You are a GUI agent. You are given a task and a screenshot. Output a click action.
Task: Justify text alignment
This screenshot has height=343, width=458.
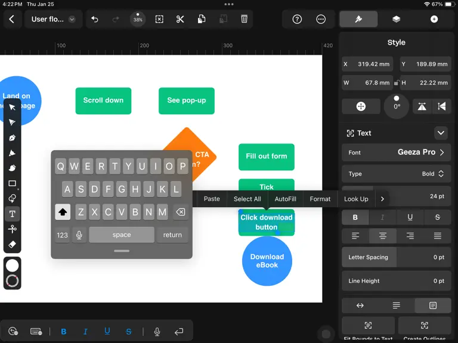pyautogui.click(x=437, y=236)
